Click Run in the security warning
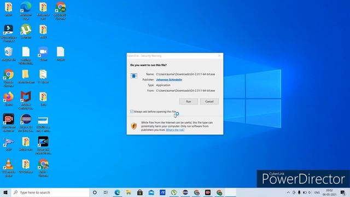Viewport: 350px width, 197px height. pos(188,102)
